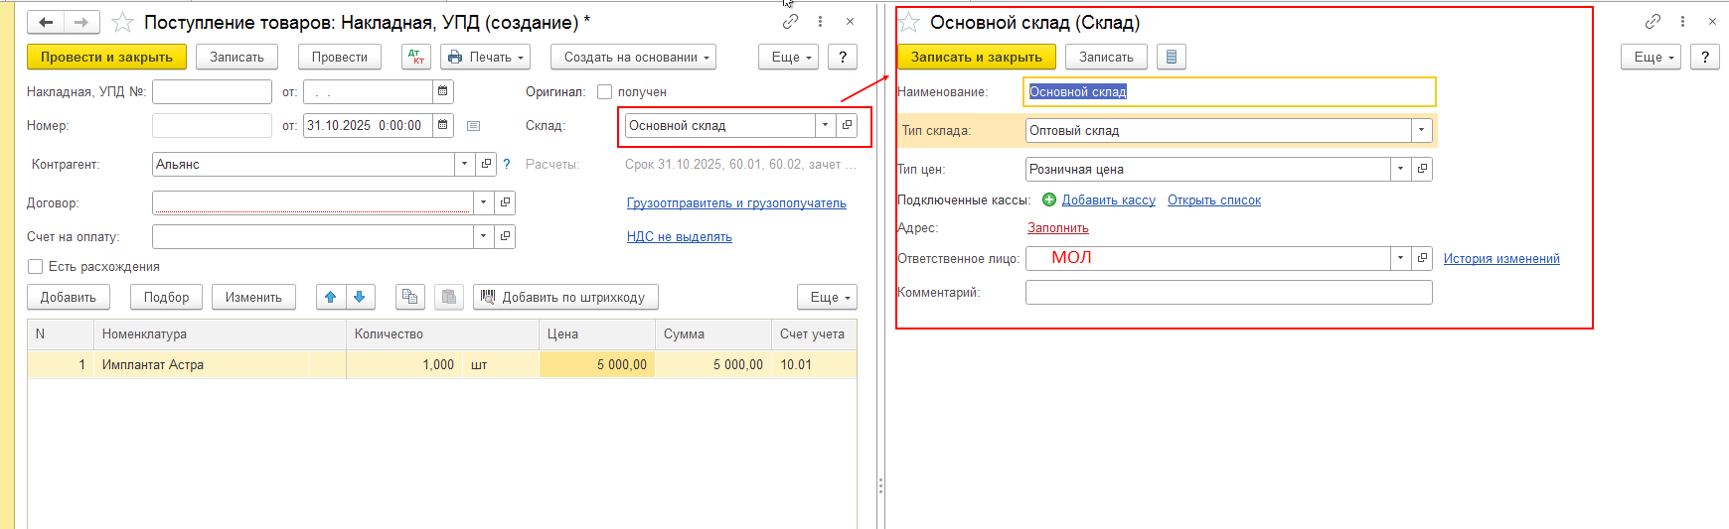
Task: Expand Печать dropdown
Action: click(486, 57)
